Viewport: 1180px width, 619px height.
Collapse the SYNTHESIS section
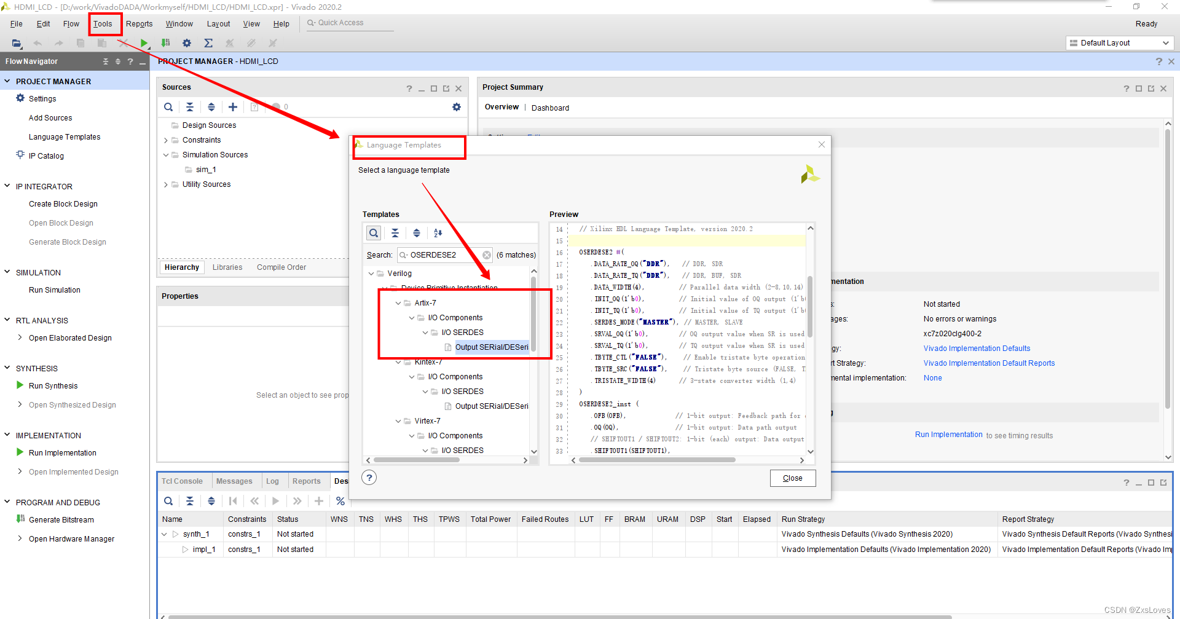[x=7, y=368]
